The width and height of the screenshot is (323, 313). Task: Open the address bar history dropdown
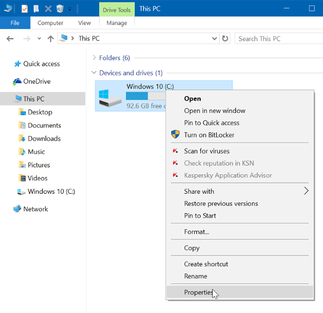[214, 38]
